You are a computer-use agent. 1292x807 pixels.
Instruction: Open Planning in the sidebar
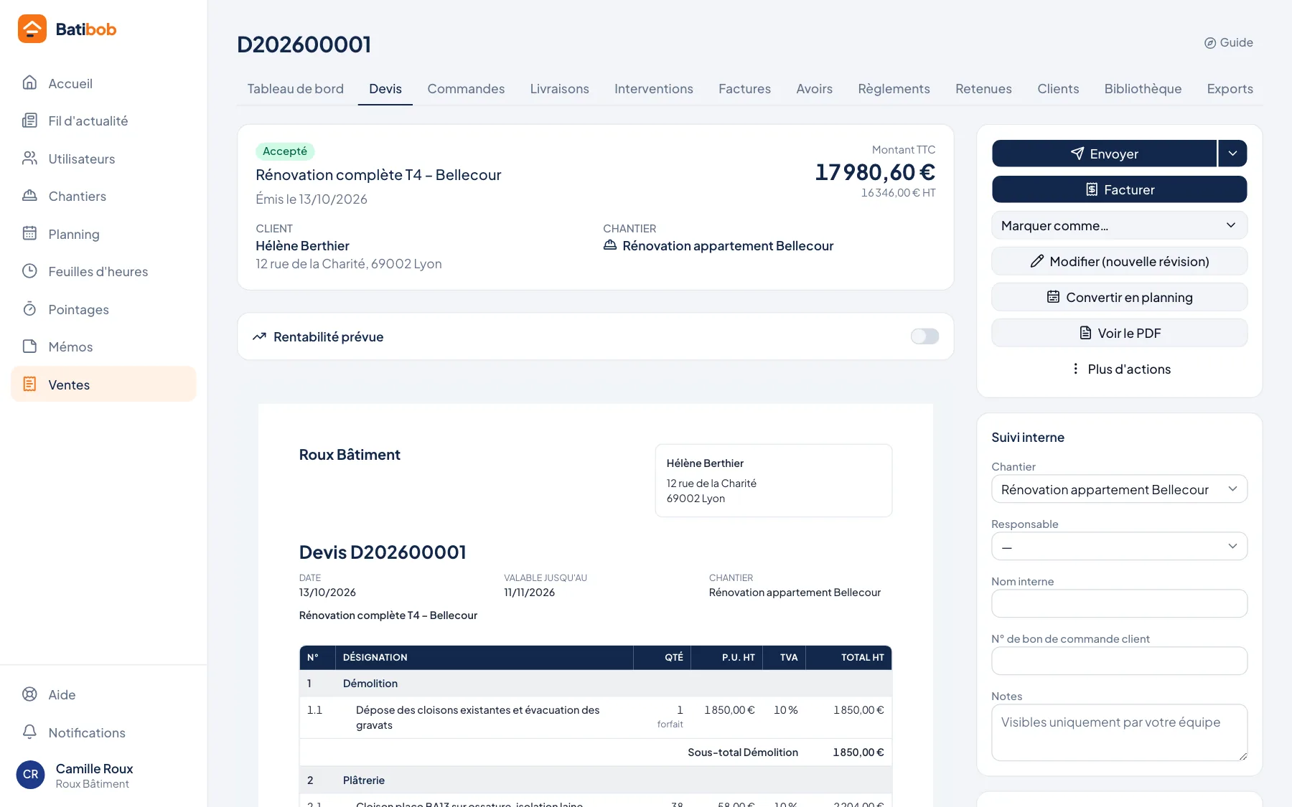103,234
